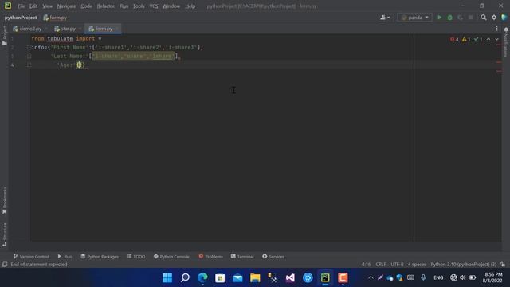Go to previous highlighted error arrow
The height and width of the screenshot is (287, 510).
pyautogui.click(x=488, y=39)
